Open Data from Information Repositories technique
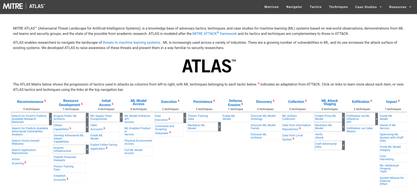 pyautogui.click(x=297, y=127)
